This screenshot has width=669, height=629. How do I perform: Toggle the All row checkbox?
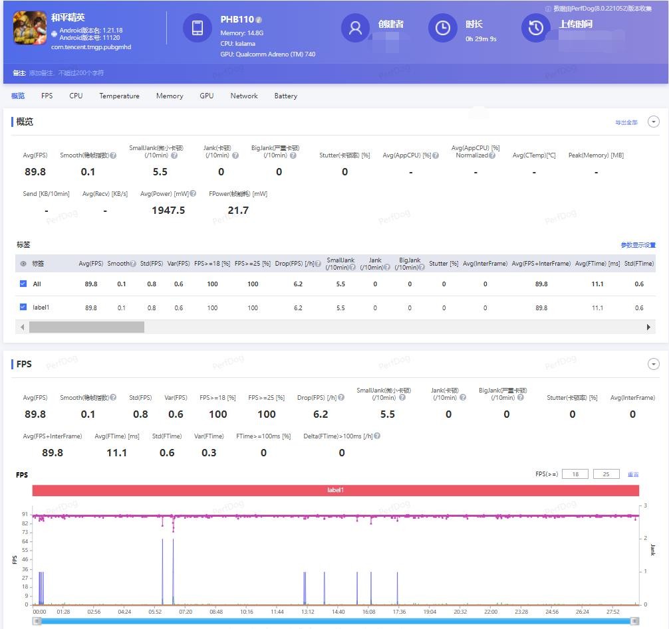click(x=23, y=284)
